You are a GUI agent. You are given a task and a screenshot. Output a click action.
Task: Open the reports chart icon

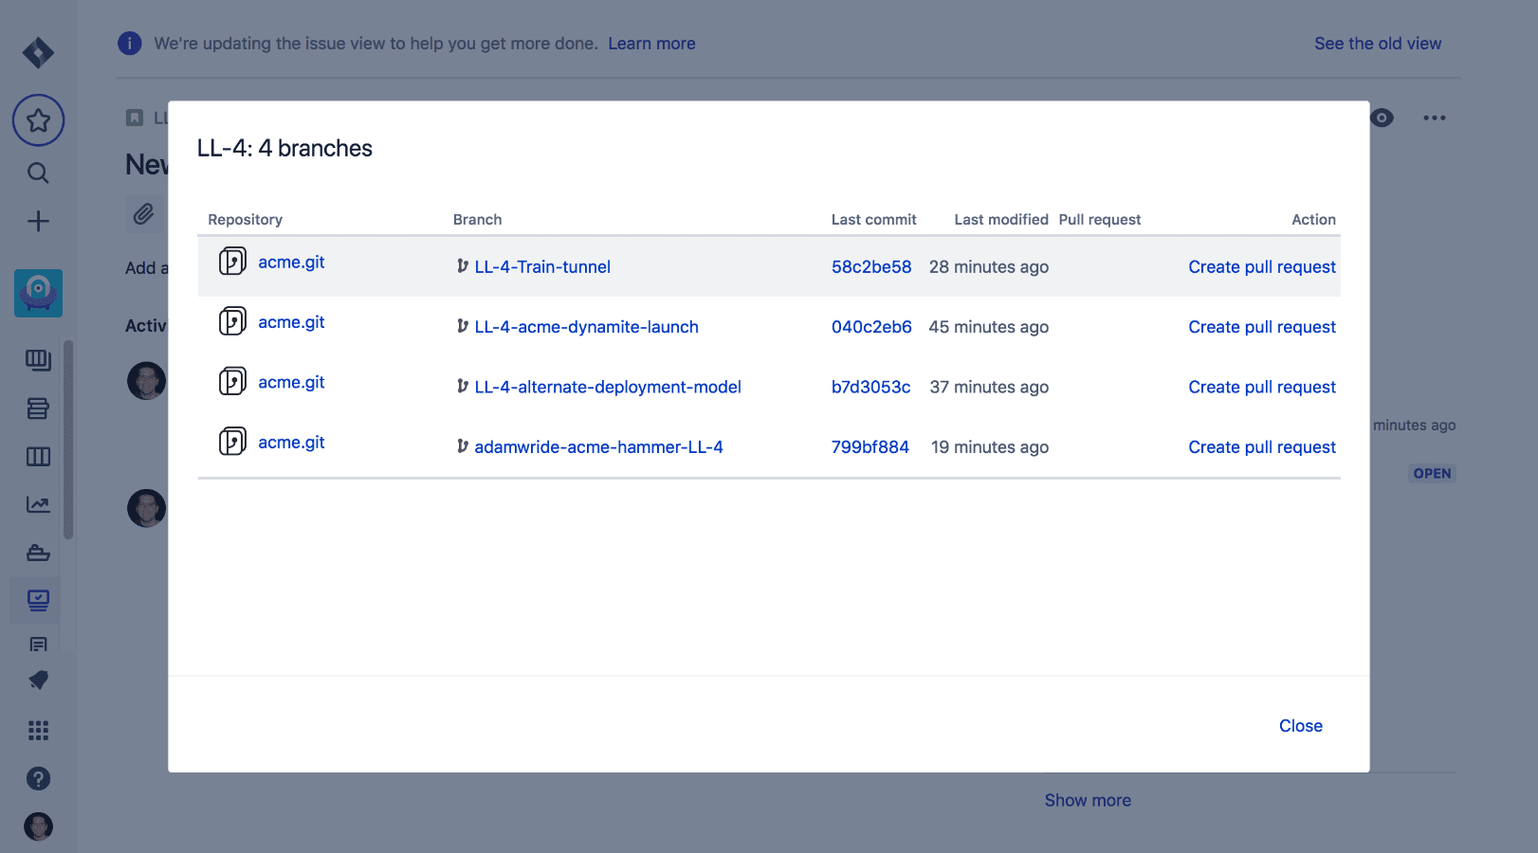38,504
